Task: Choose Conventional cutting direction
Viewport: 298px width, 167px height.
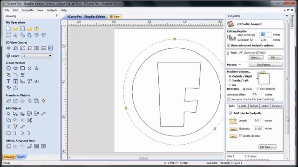Action: (258, 89)
